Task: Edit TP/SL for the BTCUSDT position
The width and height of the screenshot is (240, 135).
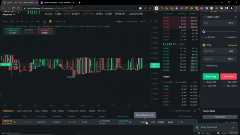Action: tap(182, 122)
